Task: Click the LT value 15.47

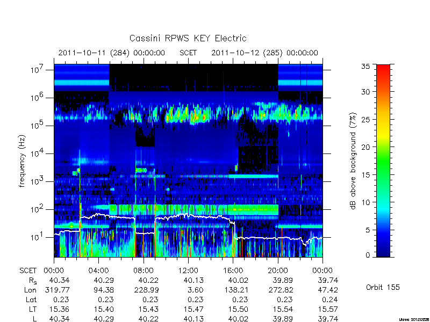Action: pos(193,309)
